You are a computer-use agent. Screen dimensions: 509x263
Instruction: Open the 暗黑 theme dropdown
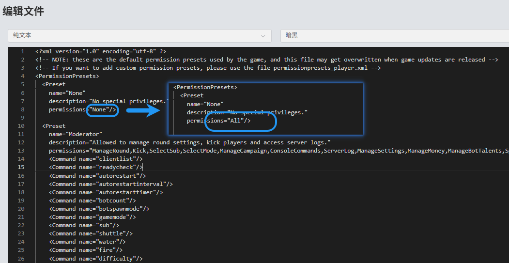pyautogui.click(x=394, y=35)
